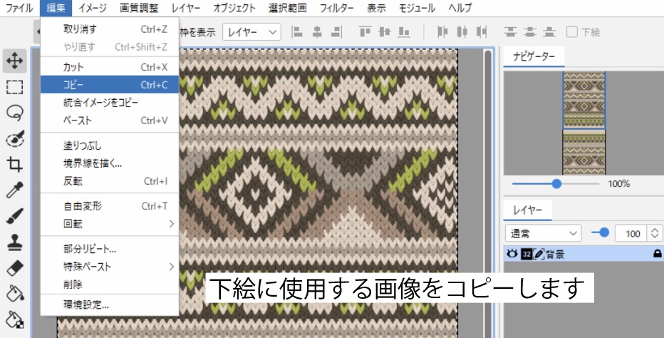
Task: Click the pencil edit icon on 背景 layer
Action: (x=539, y=255)
